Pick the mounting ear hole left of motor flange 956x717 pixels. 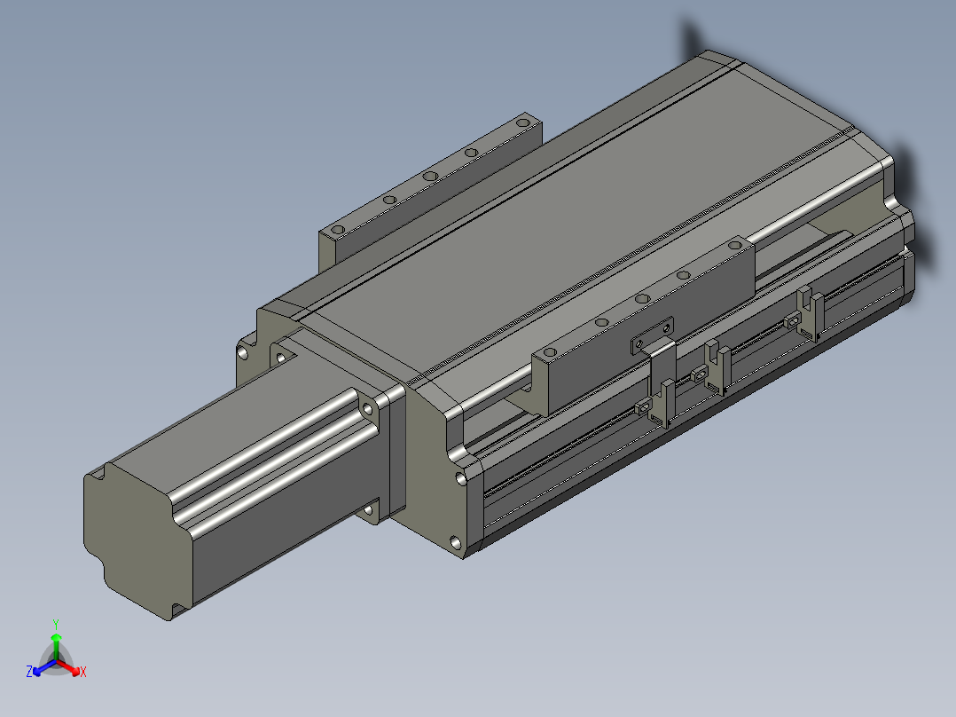(x=243, y=353)
